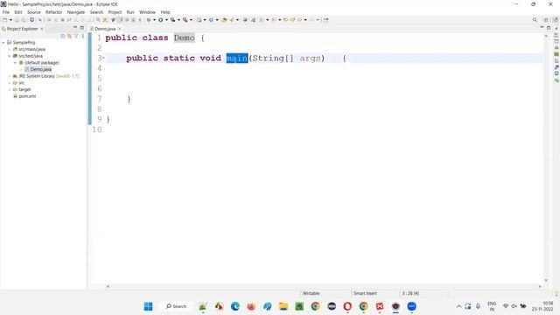Click the terminal/console monitor toolbar icon
The width and height of the screenshot is (560, 315).
click(31, 20)
